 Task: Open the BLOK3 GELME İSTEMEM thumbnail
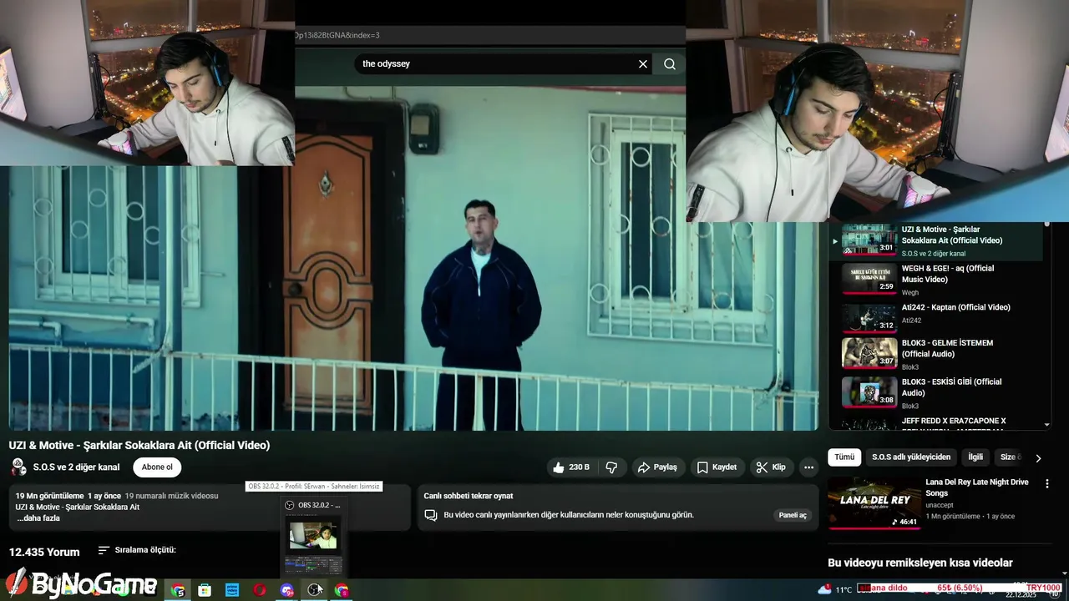coord(869,353)
